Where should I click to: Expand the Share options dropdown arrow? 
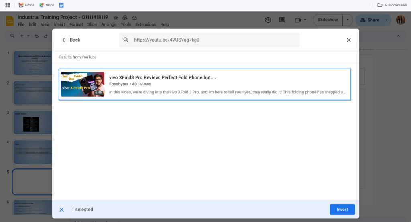[x=387, y=20]
